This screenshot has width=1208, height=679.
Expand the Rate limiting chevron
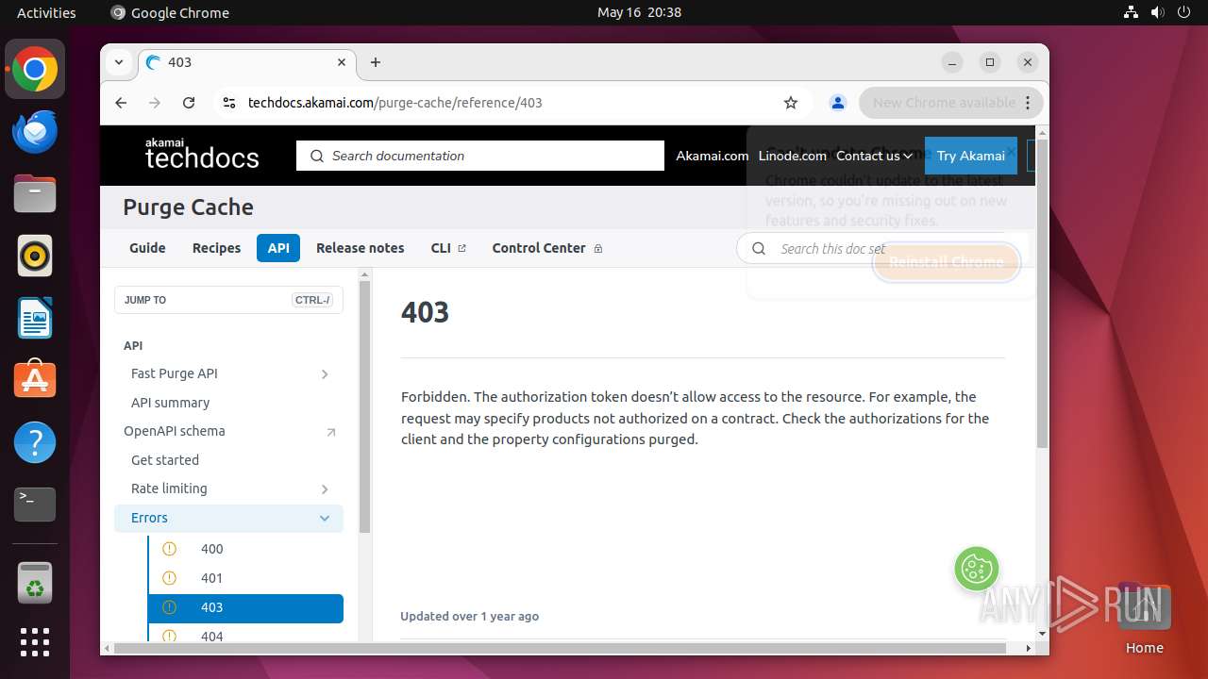point(325,489)
